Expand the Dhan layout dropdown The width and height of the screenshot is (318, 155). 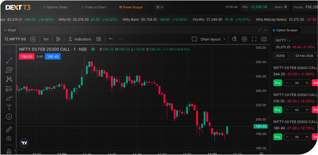coord(225,39)
